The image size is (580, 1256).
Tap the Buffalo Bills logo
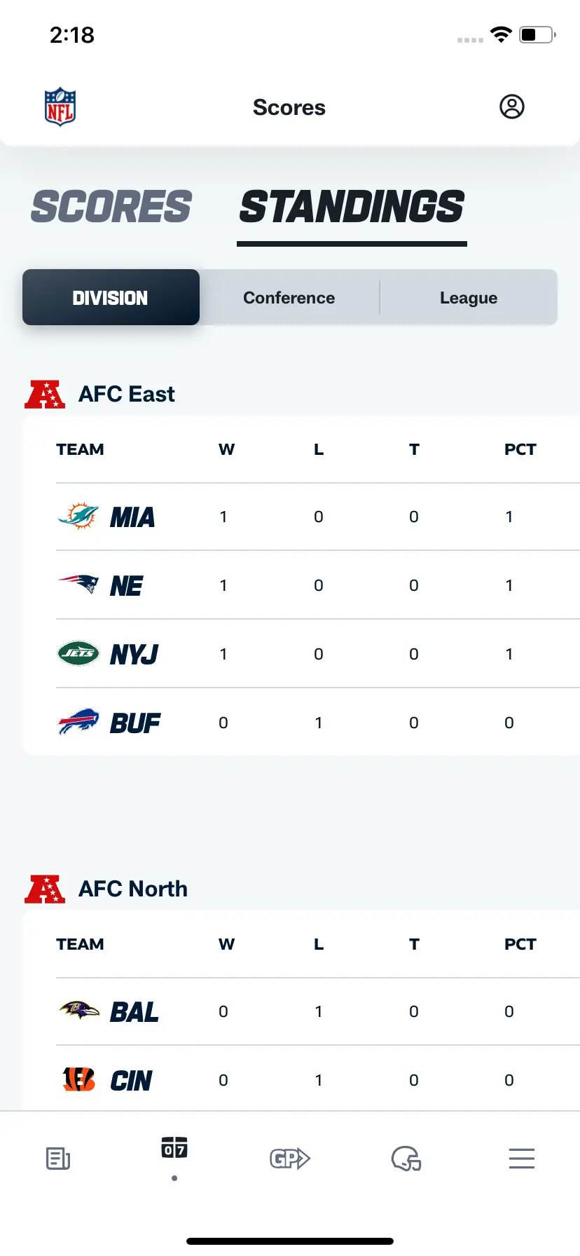click(78, 721)
